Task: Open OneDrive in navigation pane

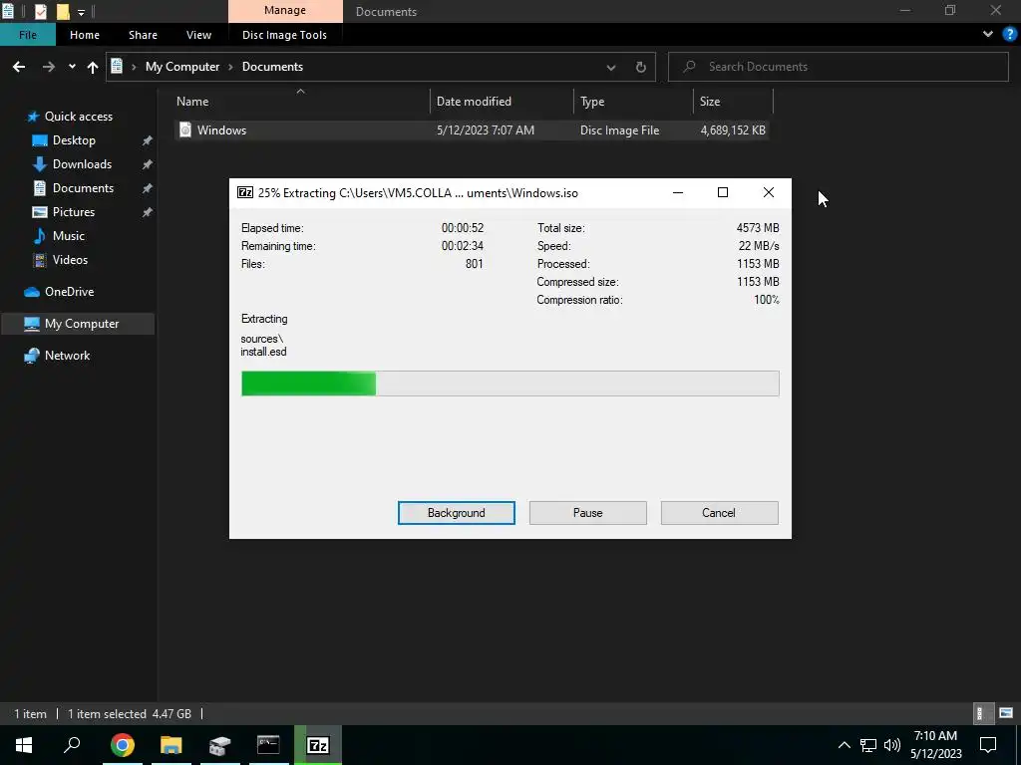Action: point(69,292)
